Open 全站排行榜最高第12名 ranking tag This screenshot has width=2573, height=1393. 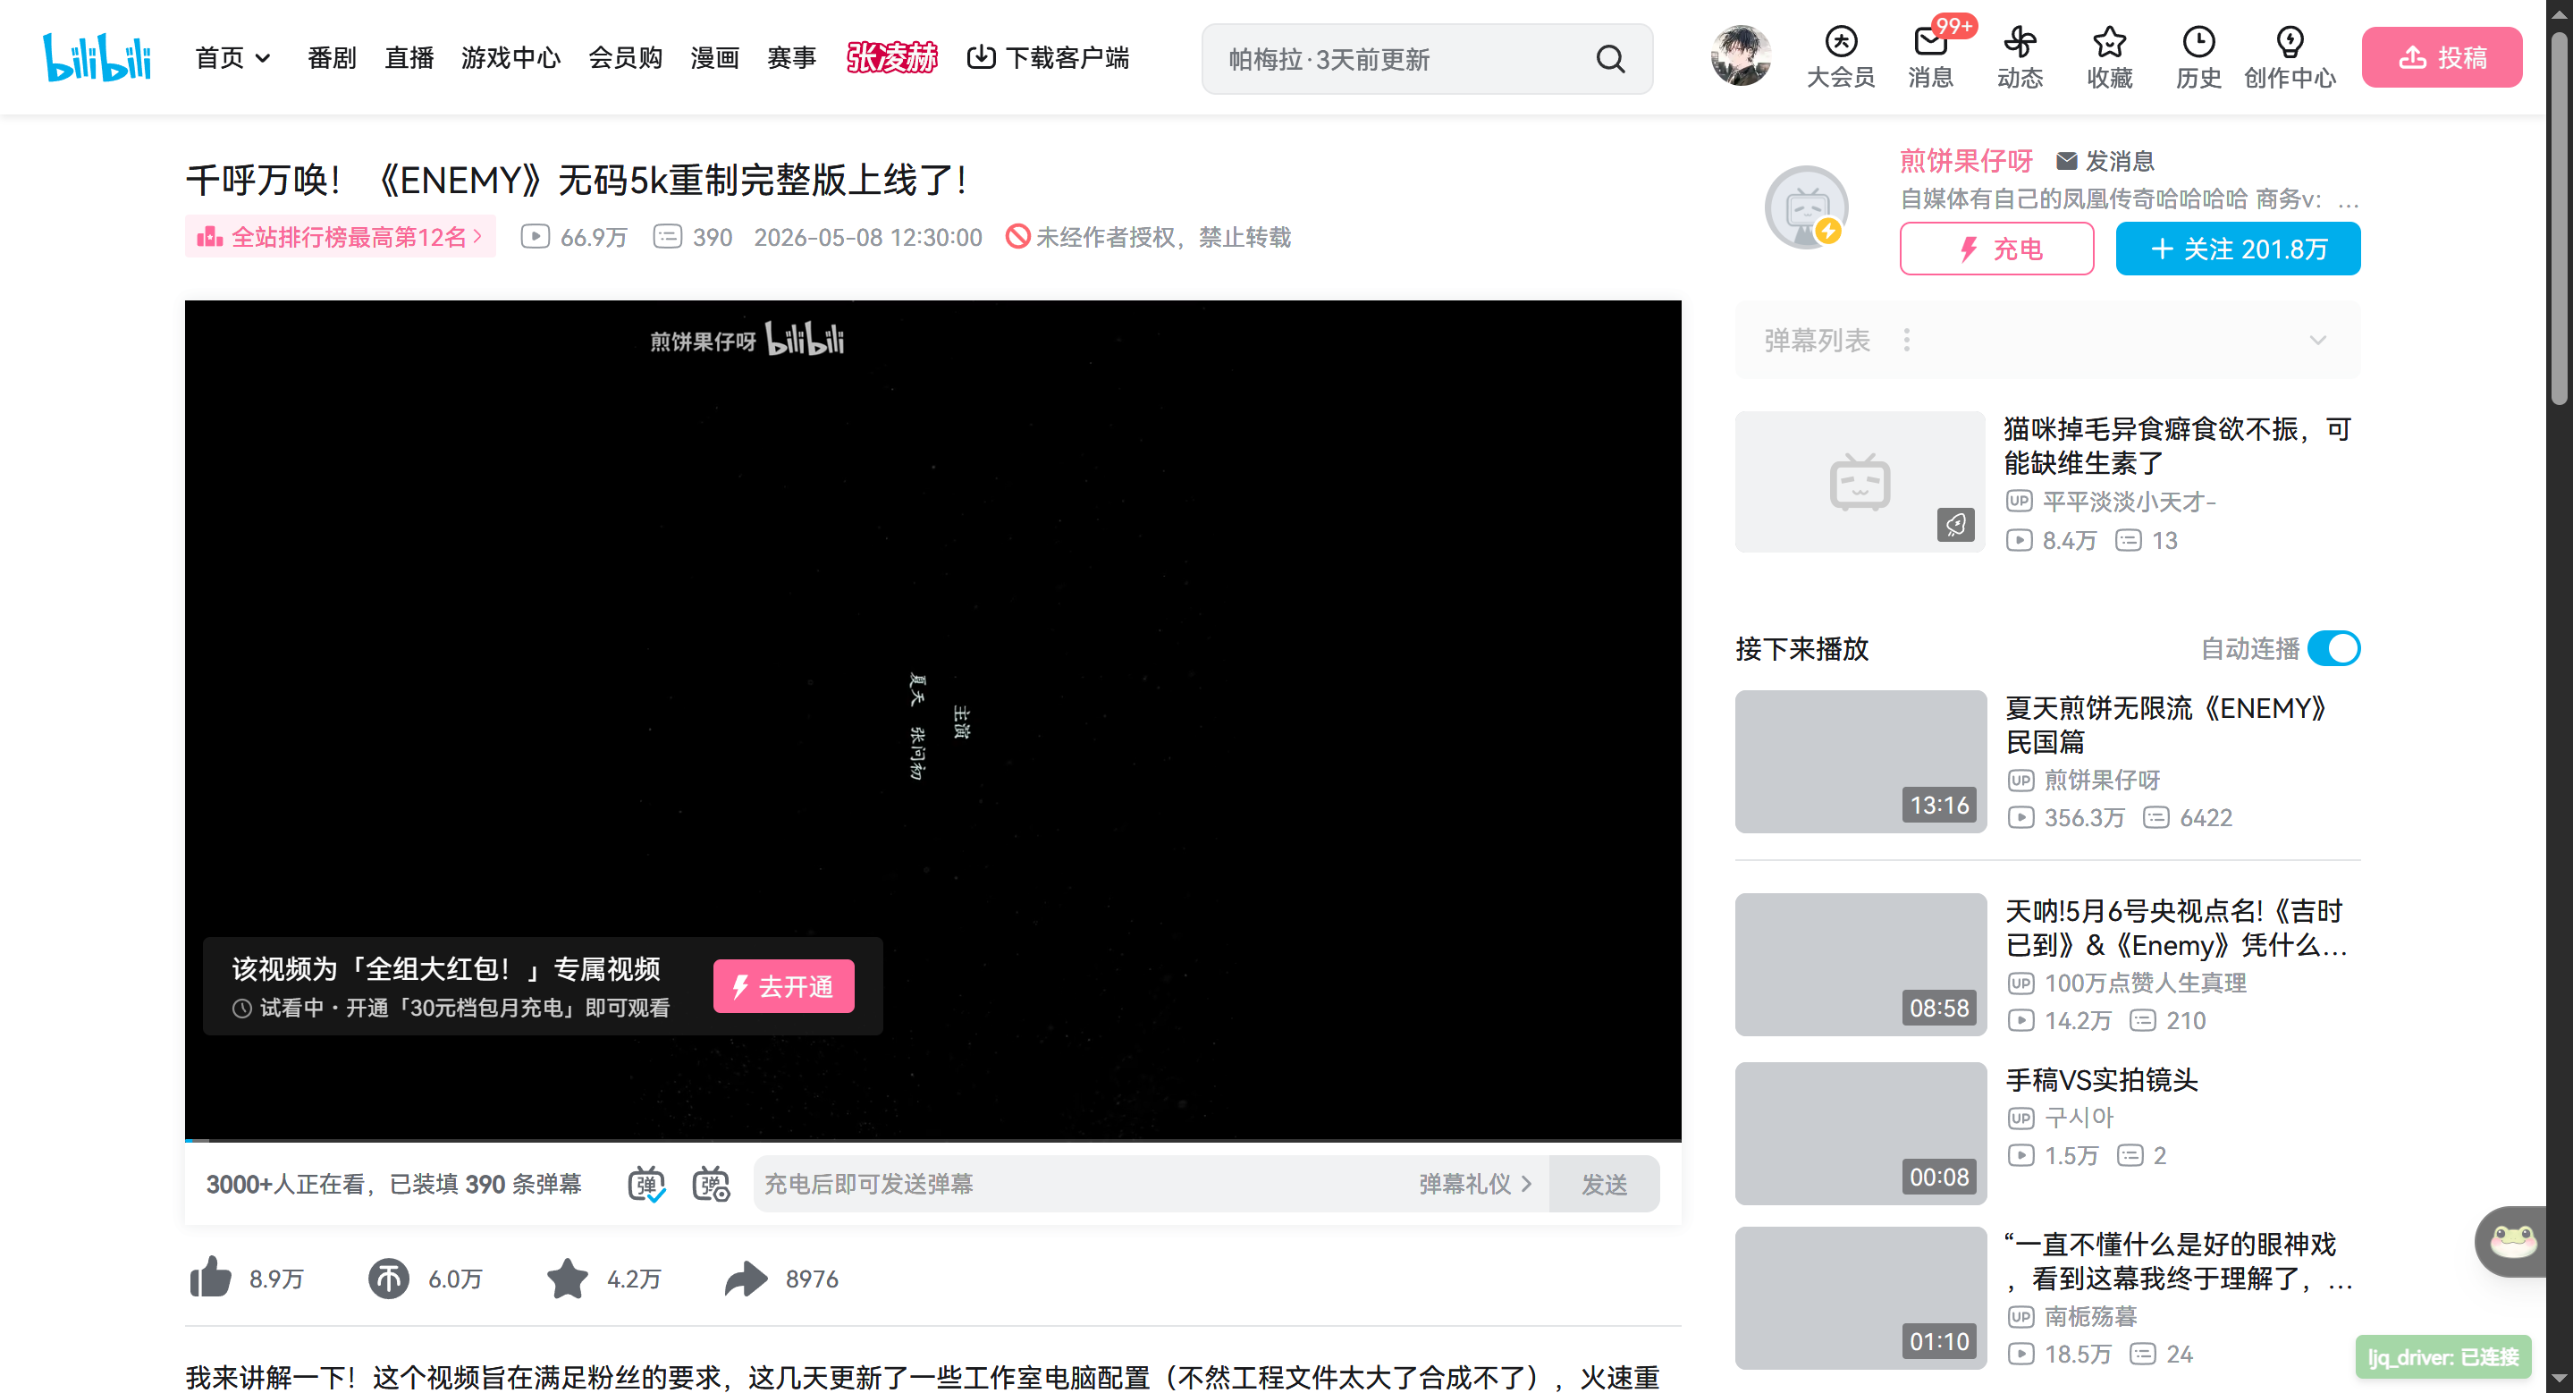(x=340, y=237)
